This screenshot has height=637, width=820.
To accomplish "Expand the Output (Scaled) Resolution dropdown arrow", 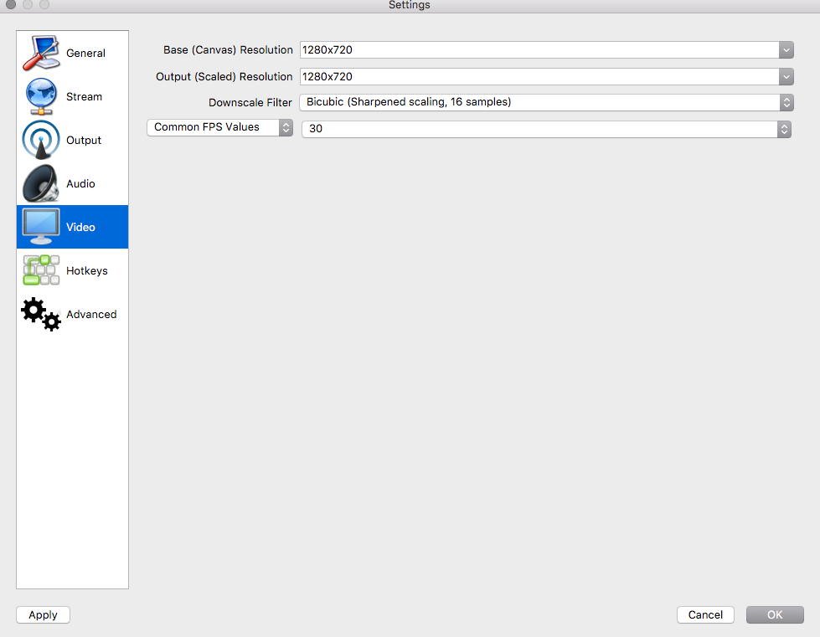I will 786,77.
